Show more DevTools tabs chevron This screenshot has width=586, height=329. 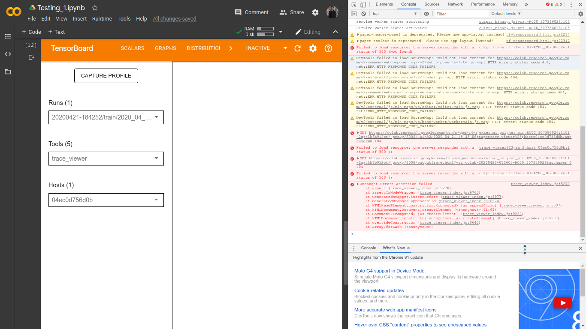tap(526, 4)
